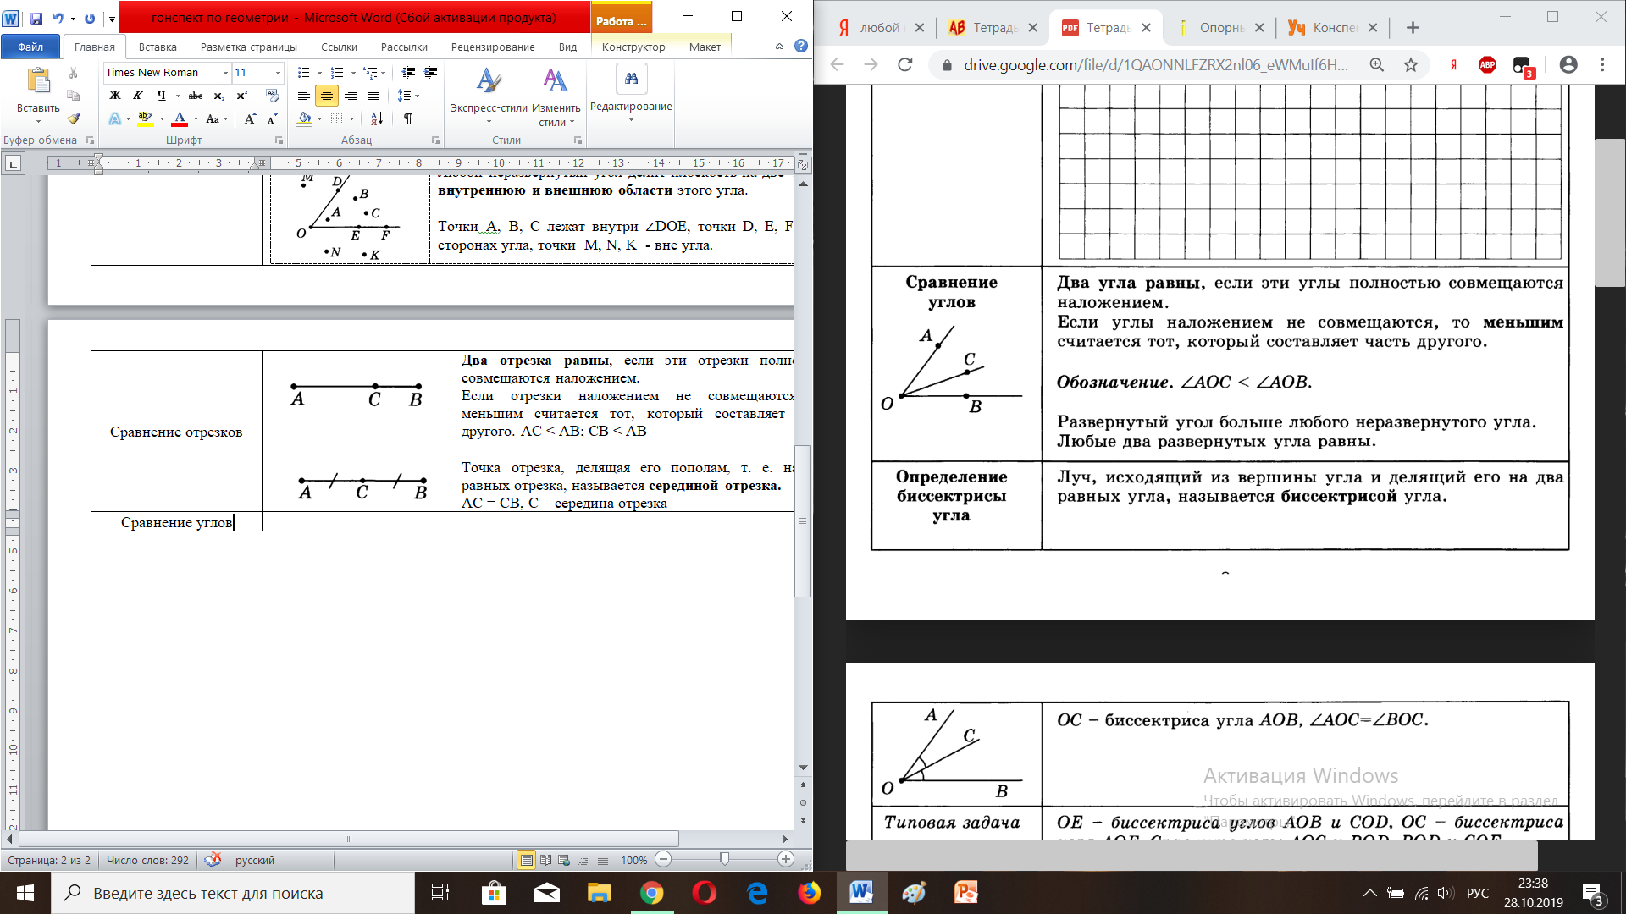The image size is (1626, 914).
Task: Toggle italic (К) formatting
Action: pos(137,96)
